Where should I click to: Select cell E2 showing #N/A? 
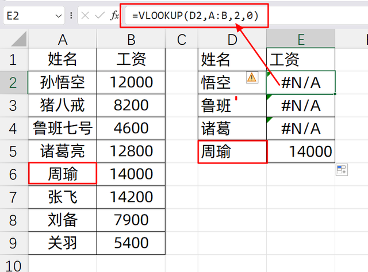click(301, 83)
